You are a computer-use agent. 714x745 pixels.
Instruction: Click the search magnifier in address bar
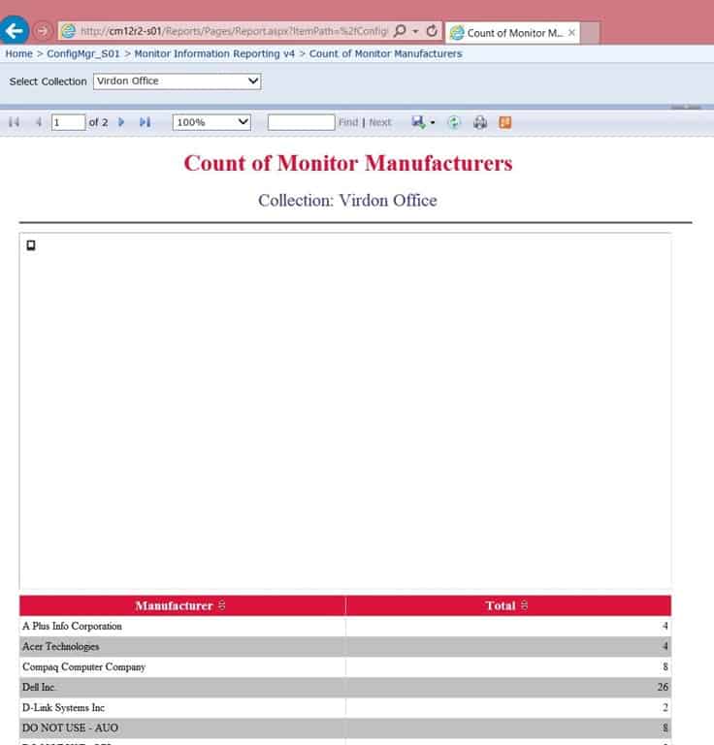[x=400, y=31]
